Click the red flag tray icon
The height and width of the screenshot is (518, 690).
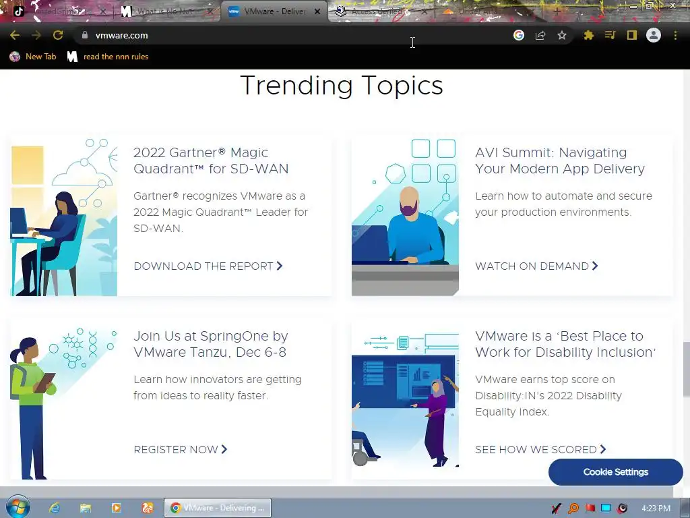[590, 509]
